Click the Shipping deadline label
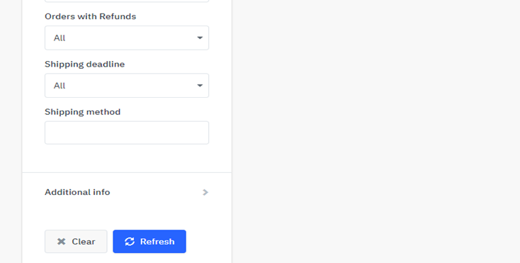This screenshot has height=263, width=520. 84,64
